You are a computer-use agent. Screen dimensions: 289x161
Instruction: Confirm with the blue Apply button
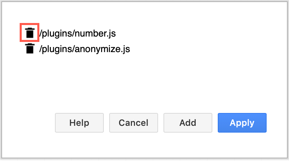(x=242, y=123)
